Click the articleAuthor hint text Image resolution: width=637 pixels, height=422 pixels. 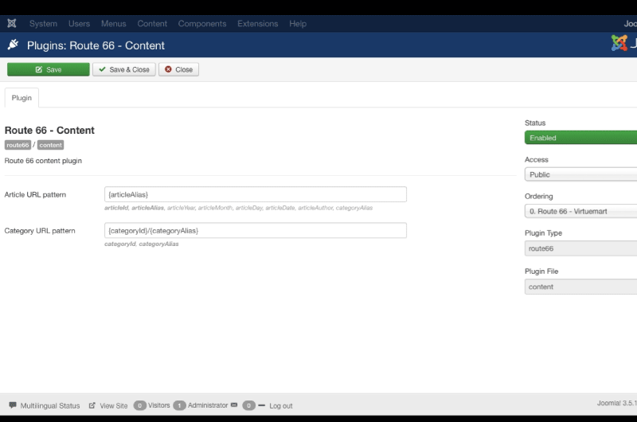pos(315,208)
